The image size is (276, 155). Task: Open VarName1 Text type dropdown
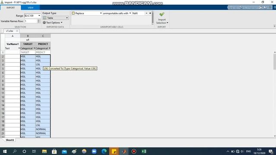[19, 48]
